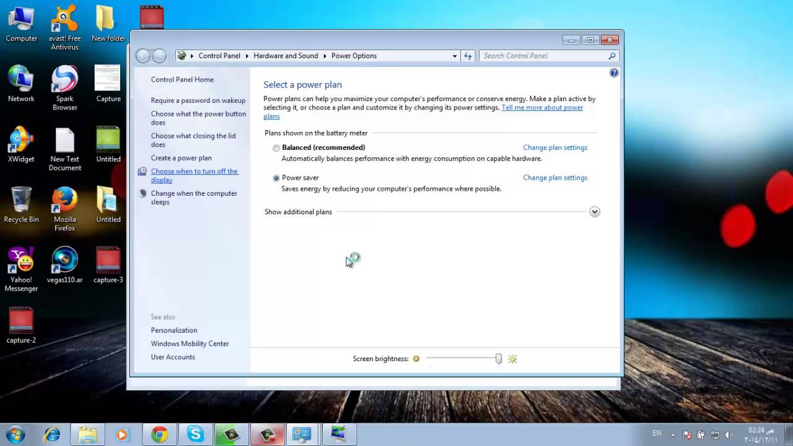
Task: Open Internet Explorer from the taskbar
Action: [52, 435]
